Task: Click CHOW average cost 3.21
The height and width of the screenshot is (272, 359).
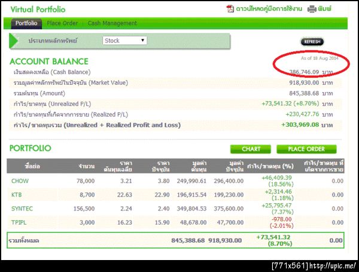Action: pos(126,181)
